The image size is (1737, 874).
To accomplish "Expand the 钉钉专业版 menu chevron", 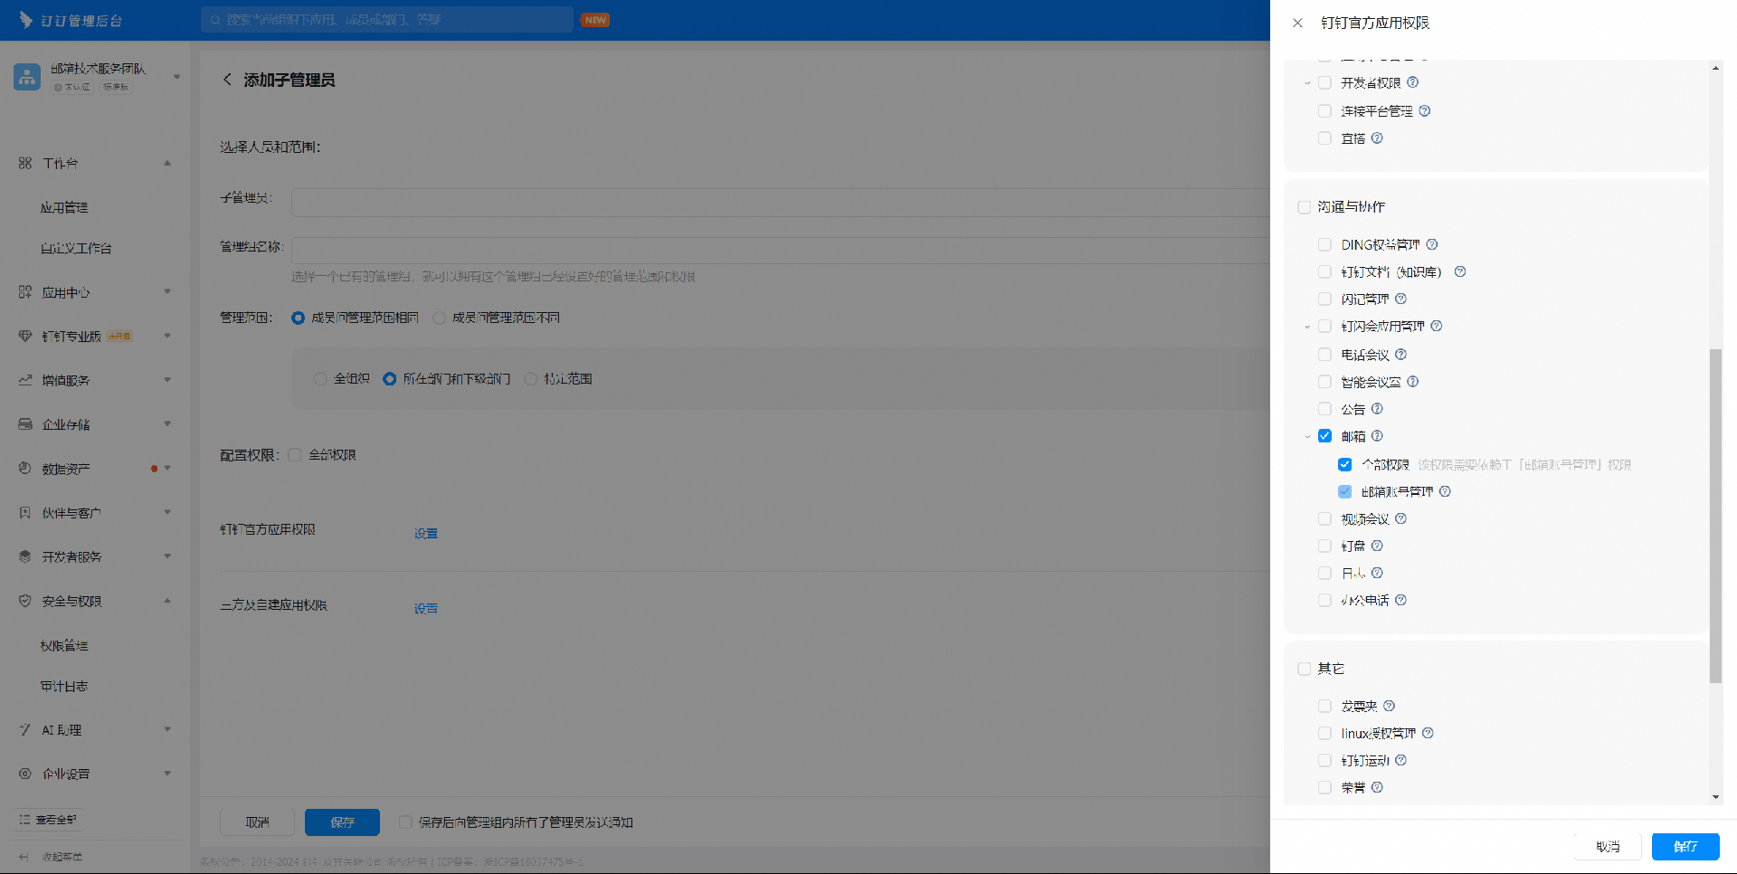I will (x=167, y=336).
